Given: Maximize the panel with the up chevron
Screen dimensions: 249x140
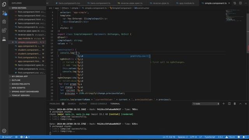Looking at the screenshot, I should 240,104.
